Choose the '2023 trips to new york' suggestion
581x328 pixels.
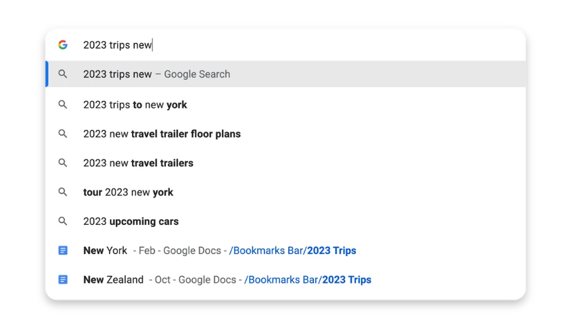click(x=285, y=104)
